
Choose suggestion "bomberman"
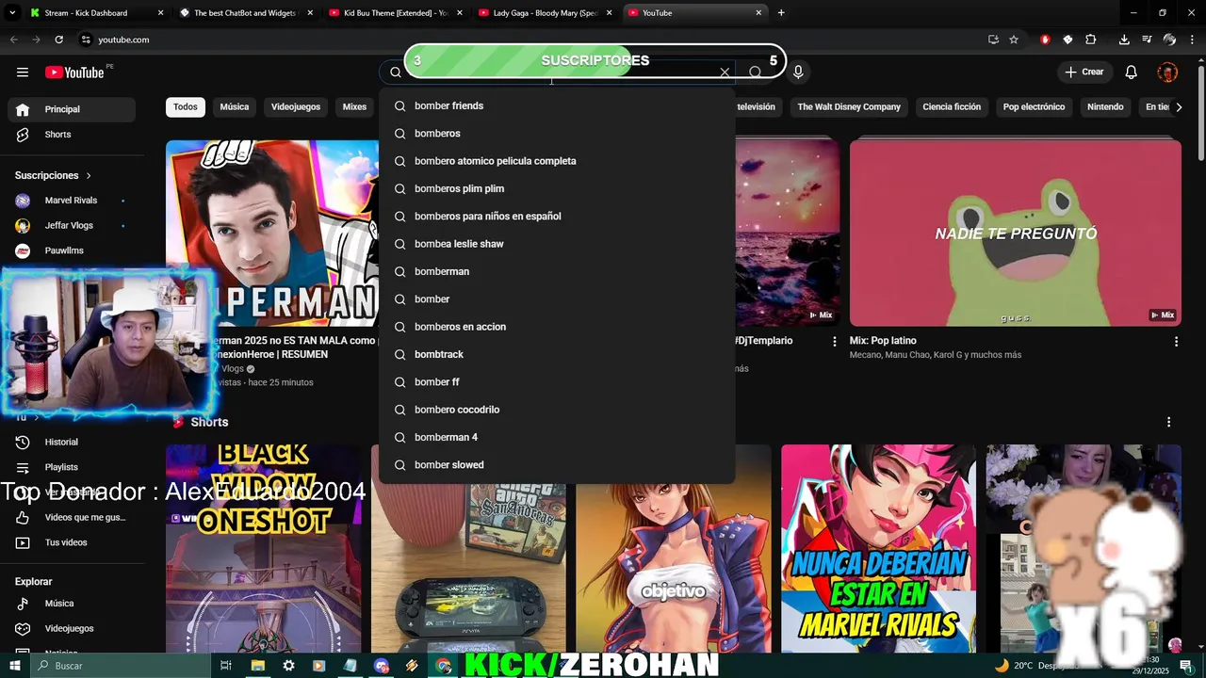(x=557, y=271)
